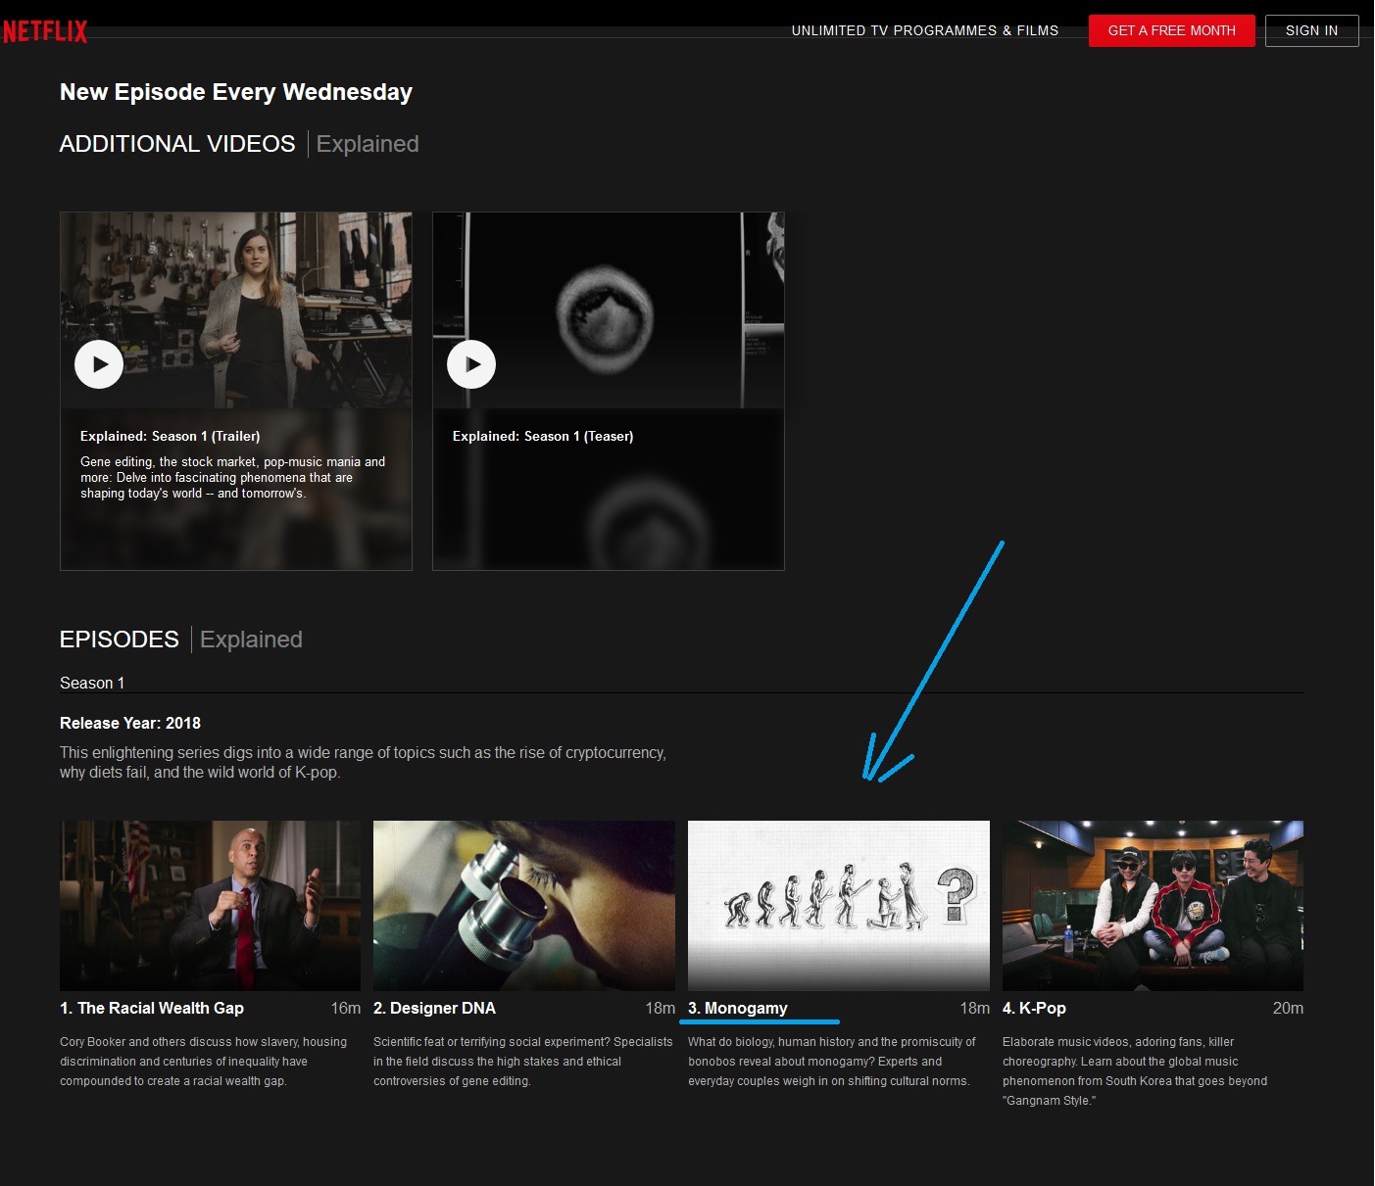Image resolution: width=1375 pixels, height=1186 pixels.
Task: Click the 20m duration of K-Pop
Action: (1288, 1008)
